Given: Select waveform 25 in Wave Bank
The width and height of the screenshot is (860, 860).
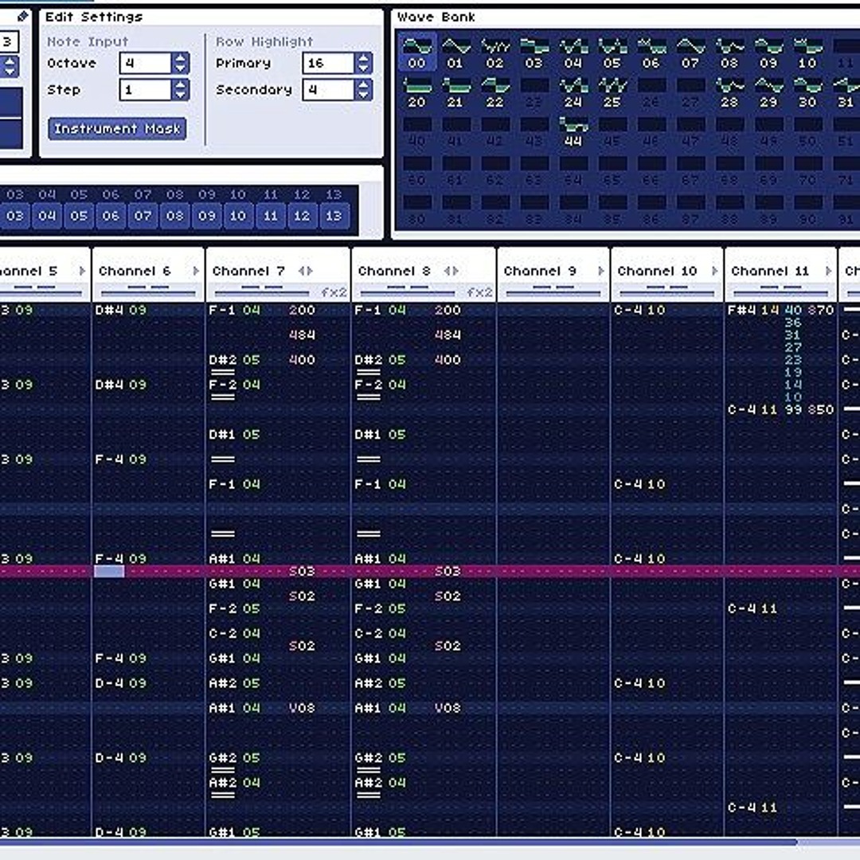Looking at the screenshot, I should point(612,91).
